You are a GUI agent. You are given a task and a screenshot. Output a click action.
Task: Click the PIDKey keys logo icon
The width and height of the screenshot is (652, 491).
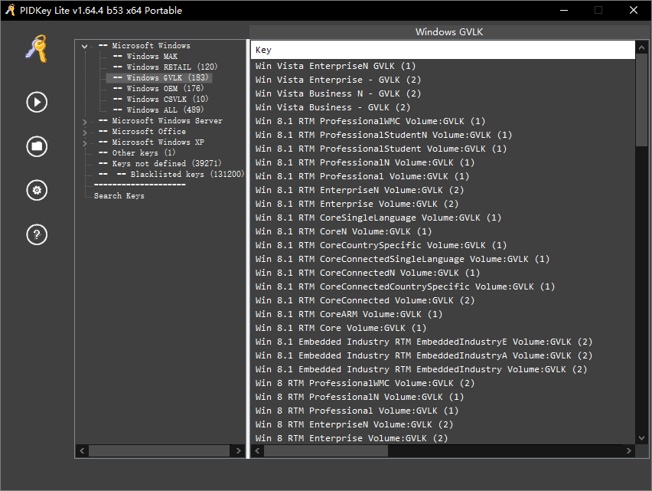[x=36, y=50]
